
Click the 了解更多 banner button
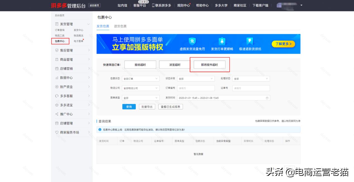click(283, 44)
